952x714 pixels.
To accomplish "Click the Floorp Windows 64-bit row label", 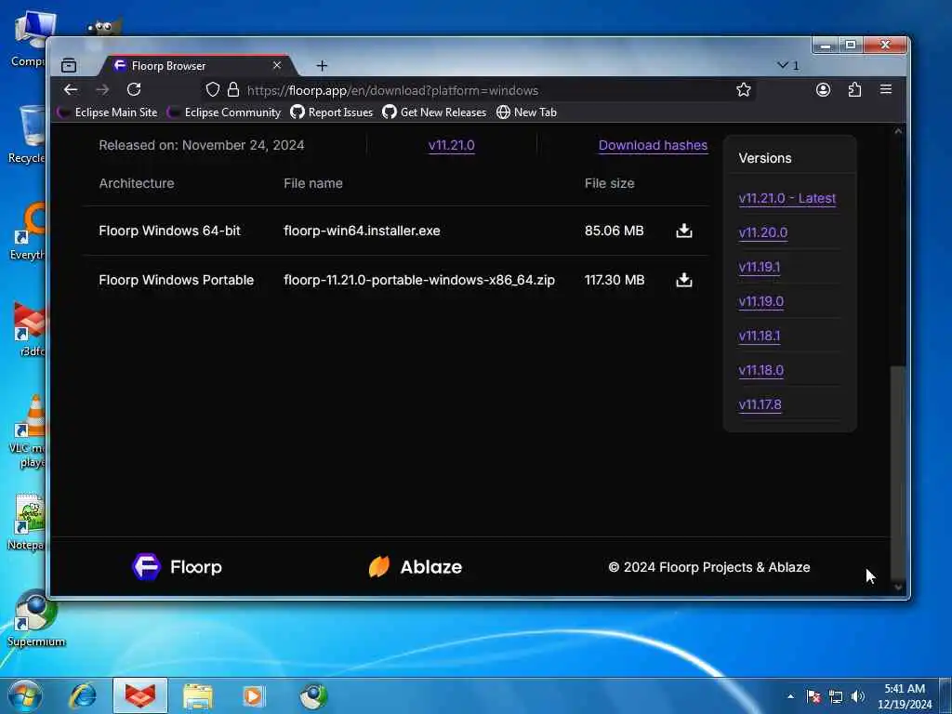I will 170,231.
